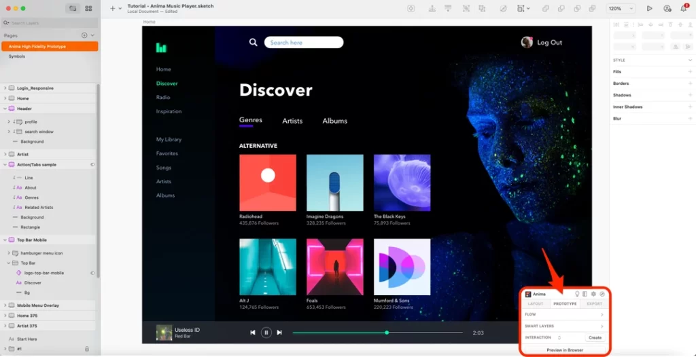The width and height of the screenshot is (696, 357).
Task: Expand the Login_Responsive artboard
Action: pyautogui.click(x=5, y=88)
